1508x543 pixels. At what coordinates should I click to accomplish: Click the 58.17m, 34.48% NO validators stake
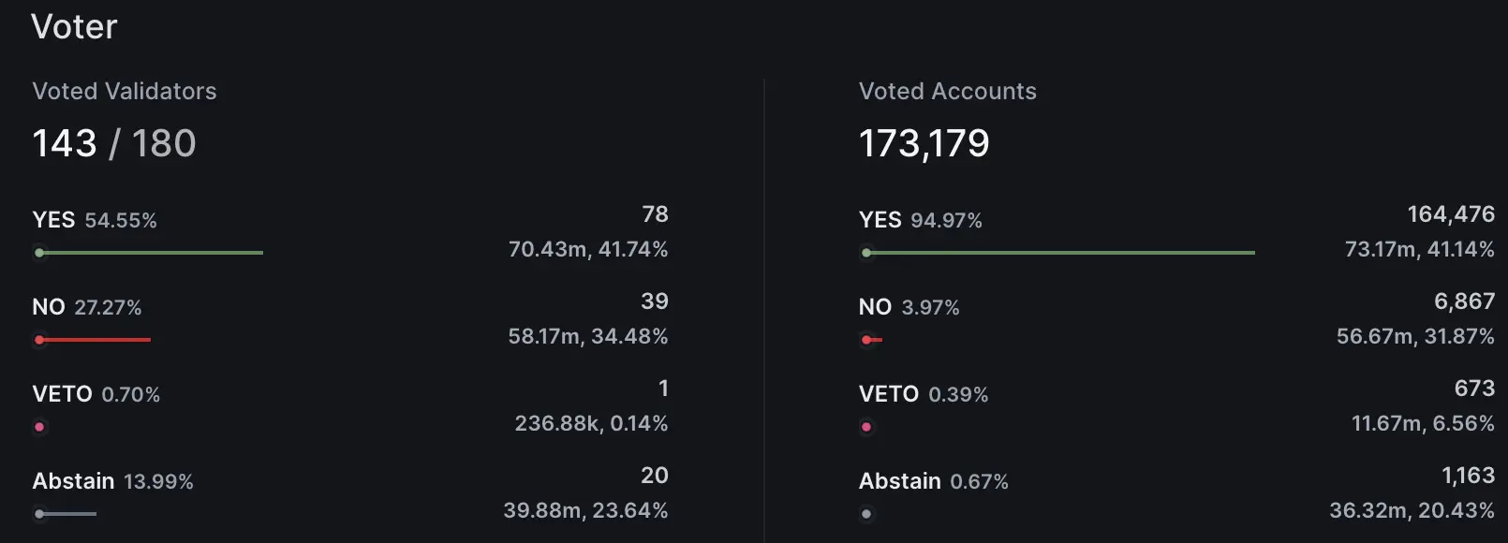pyautogui.click(x=587, y=336)
